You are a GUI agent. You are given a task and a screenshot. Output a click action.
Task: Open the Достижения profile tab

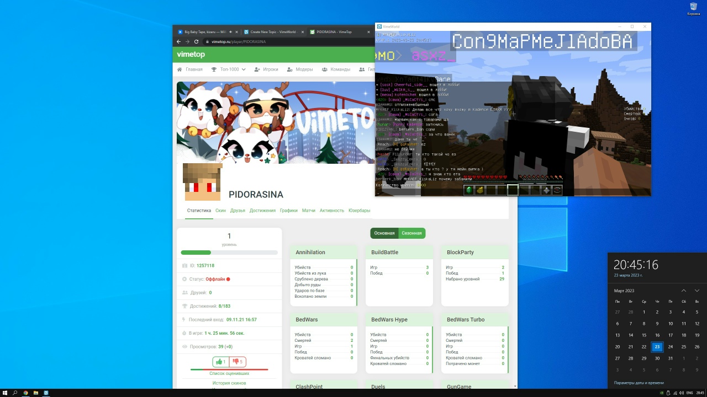262,211
